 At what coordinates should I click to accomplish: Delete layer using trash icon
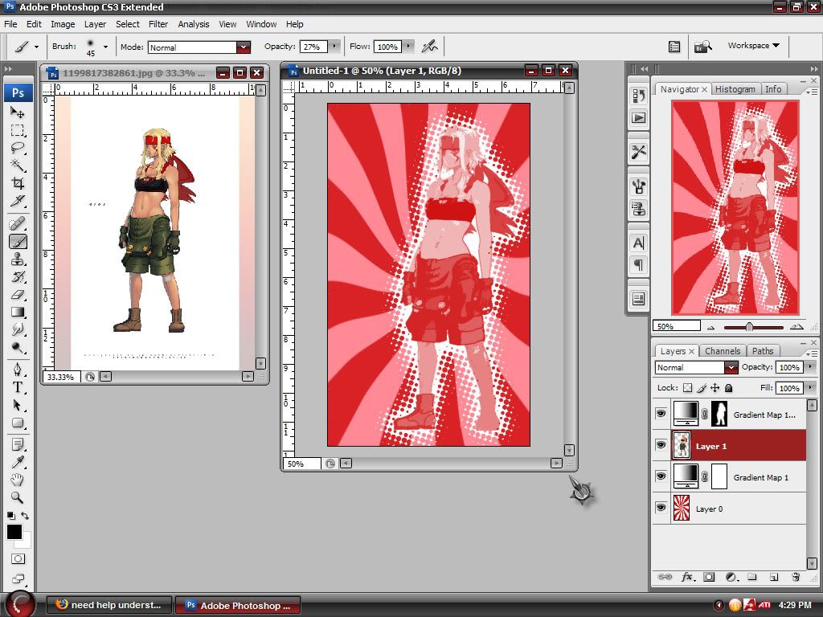tap(796, 577)
